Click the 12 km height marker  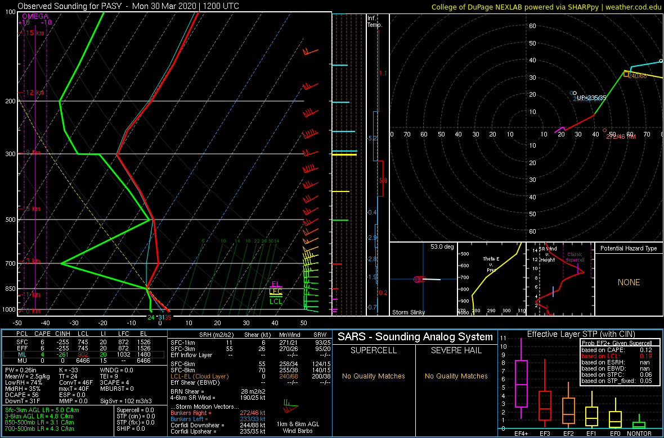click(x=35, y=93)
